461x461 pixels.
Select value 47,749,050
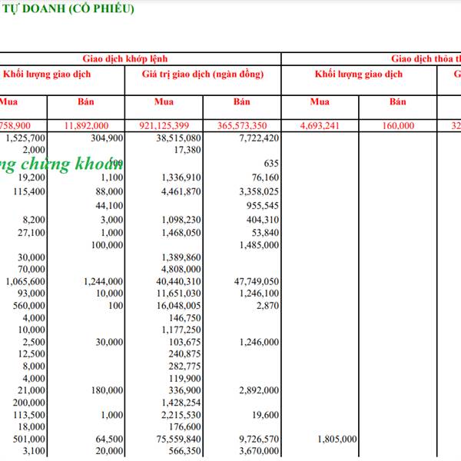257,281
